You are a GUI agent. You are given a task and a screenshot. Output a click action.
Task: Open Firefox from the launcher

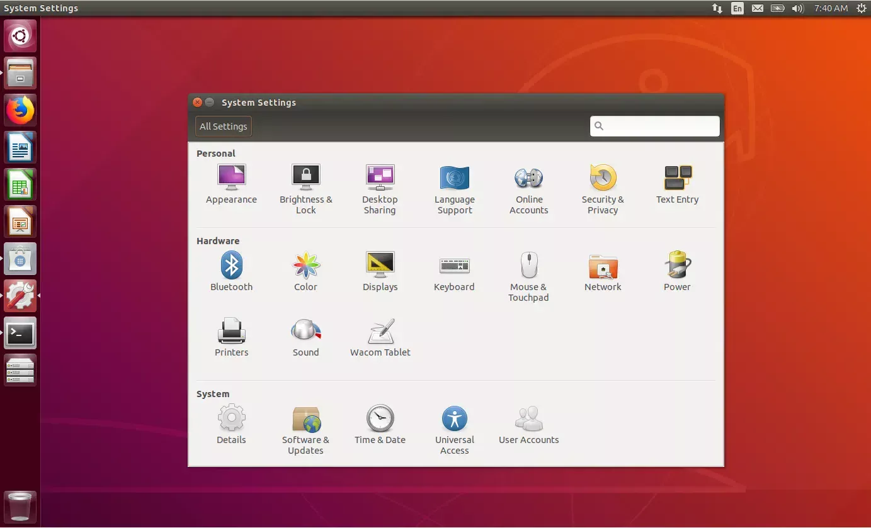tap(20, 110)
